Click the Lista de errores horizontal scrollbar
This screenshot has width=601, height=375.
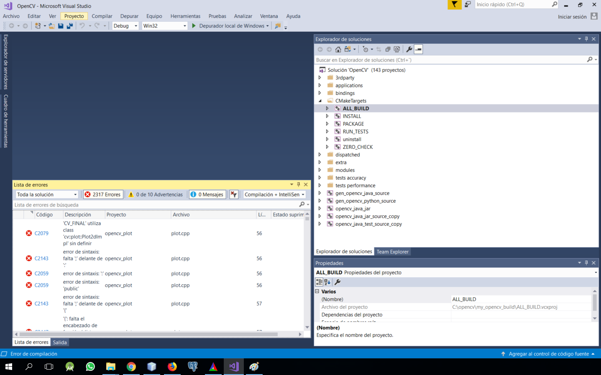158,334
